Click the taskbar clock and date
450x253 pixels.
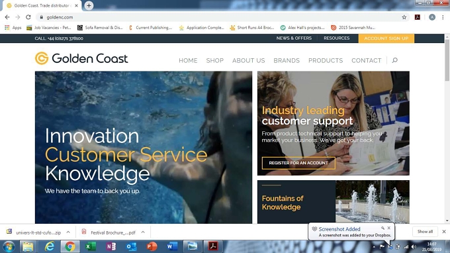click(431, 247)
